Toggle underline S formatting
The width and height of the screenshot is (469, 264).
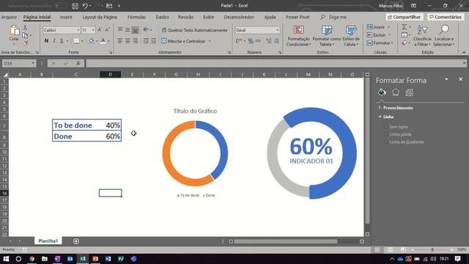pos(62,41)
